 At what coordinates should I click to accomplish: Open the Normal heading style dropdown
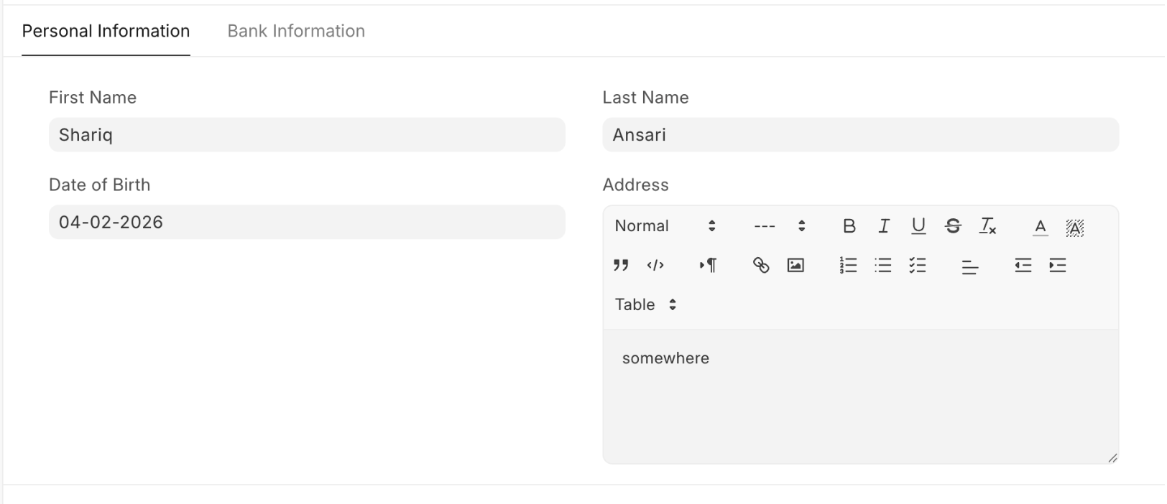[665, 226]
